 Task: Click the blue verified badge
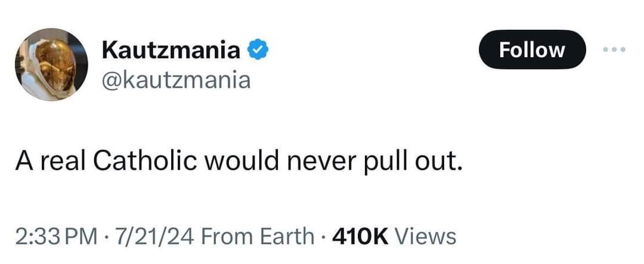coord(256,50)
